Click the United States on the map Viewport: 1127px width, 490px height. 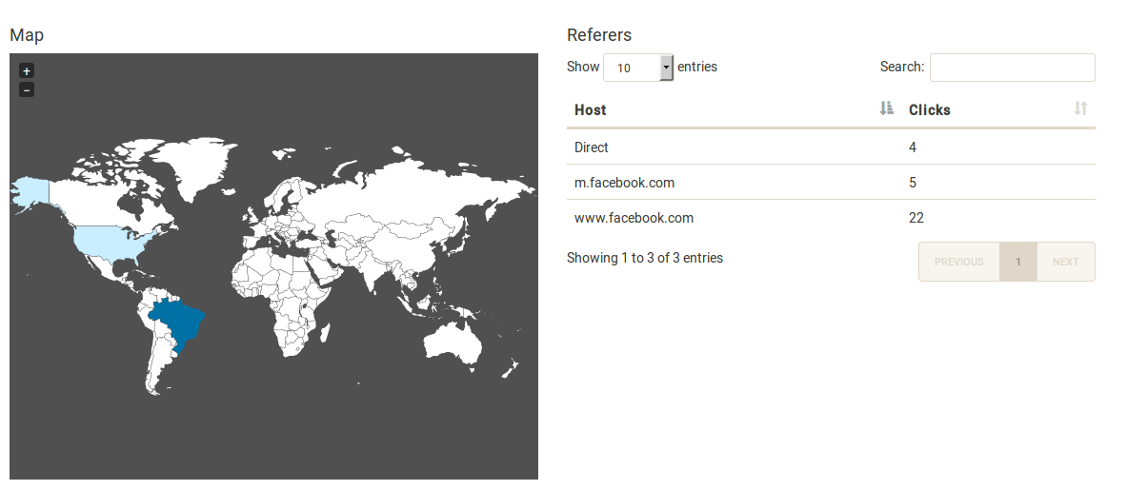pyautogui.click(x=112, y=245)
